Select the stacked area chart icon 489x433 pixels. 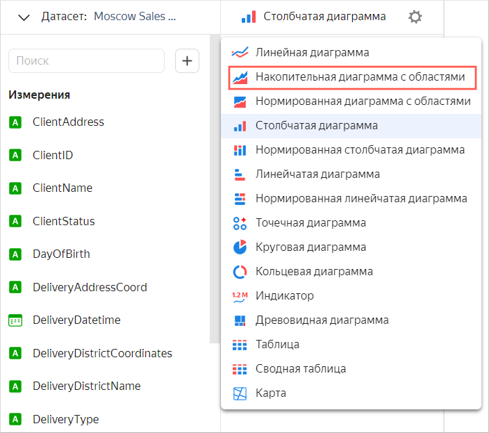click(x=240, y=77)
